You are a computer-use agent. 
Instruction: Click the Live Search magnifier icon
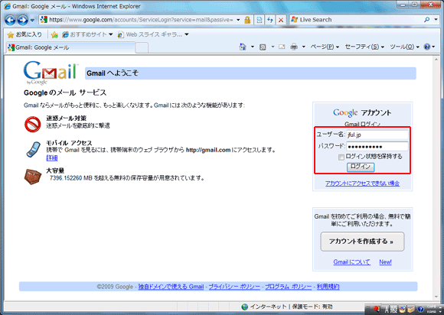(x=427, y=20)
